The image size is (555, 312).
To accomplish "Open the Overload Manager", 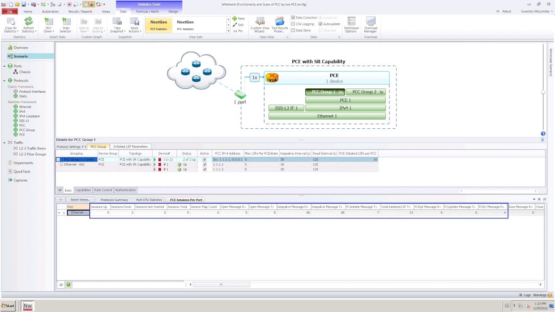I will coord(370,25).
